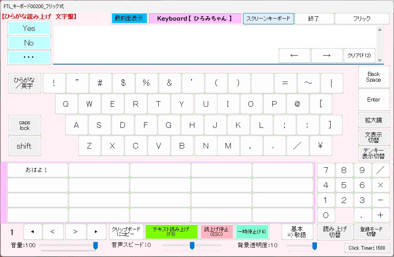The height and width of the screenshot is (257, 394).
Task: Adjust the 音量 volume slider
Action: click(x=95, y=245)
